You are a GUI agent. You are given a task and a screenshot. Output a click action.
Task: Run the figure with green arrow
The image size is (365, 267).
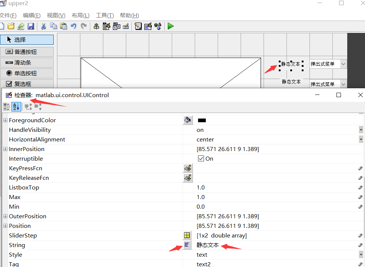tap(171, 26)
